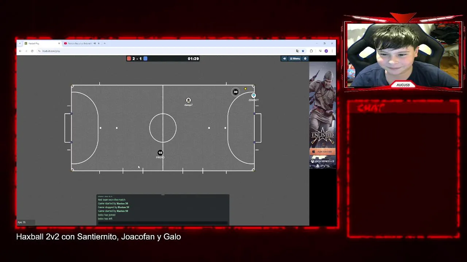Click the browser back arrow
This screenshot has height=262, width=467.
[x=20, y=51]
